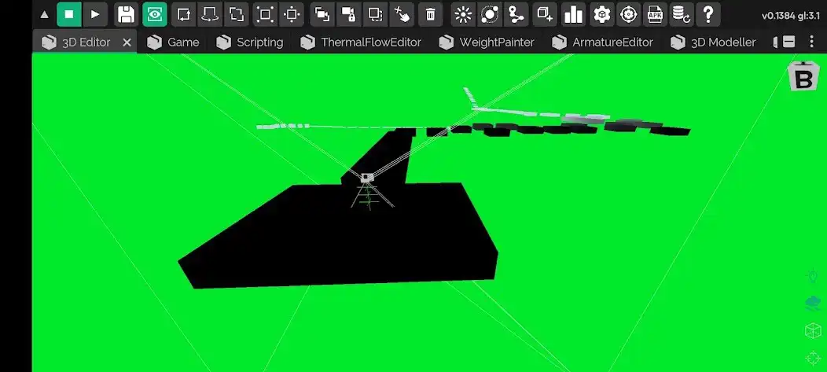Collapse toolbar with the up triangle
Image resolution: width=827 pixels, height=372 pixels.
(x=44, y=14)
